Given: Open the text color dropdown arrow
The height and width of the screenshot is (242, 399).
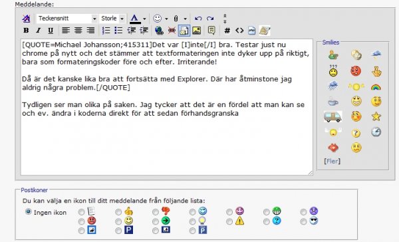Looking at the screenshot, I should (x=144, y=19).
